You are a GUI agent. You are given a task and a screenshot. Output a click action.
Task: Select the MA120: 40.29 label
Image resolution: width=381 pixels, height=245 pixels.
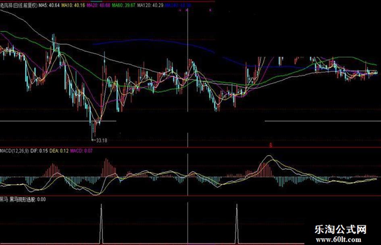150,5
